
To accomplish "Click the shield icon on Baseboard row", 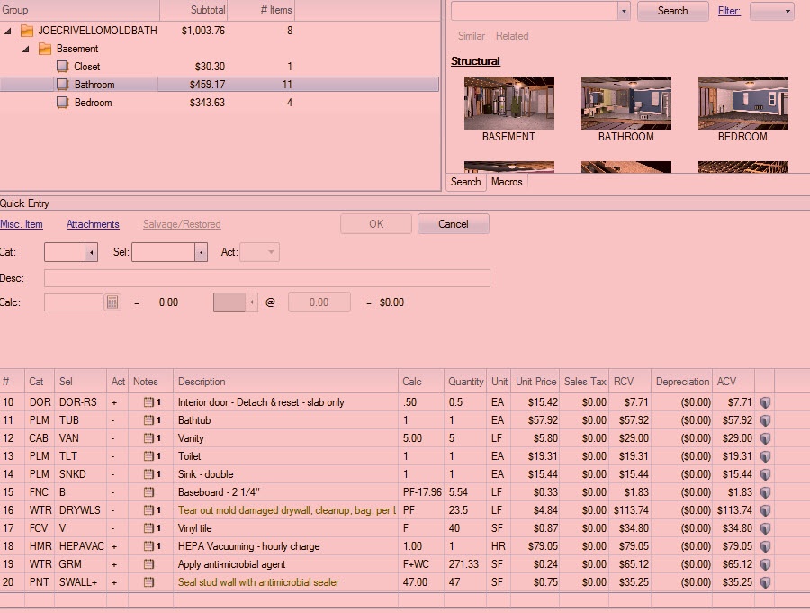I will click(x=764, y=492).
